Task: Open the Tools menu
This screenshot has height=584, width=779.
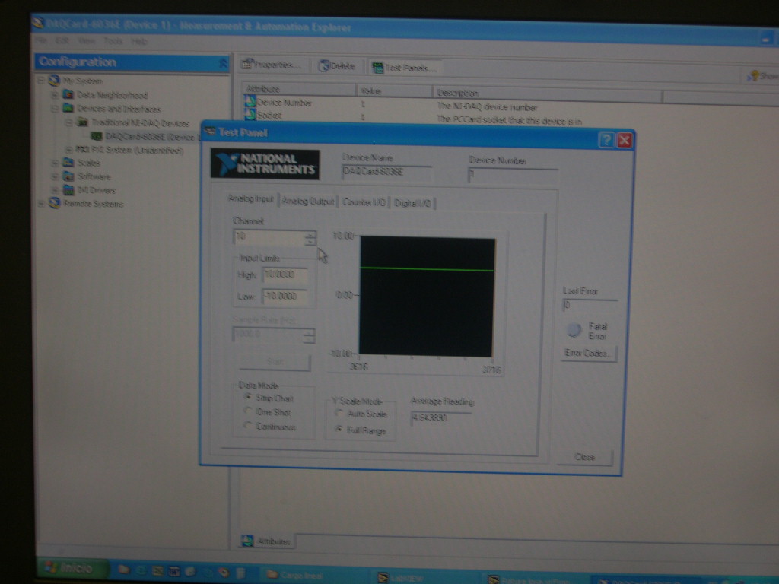Action: pos(113,41)
